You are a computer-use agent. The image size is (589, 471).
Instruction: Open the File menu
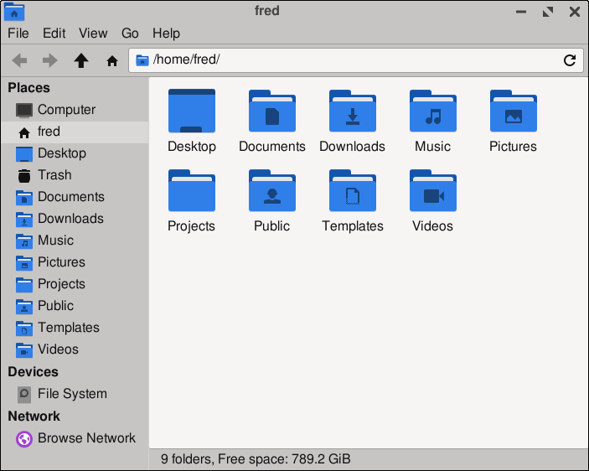[18, 33]
